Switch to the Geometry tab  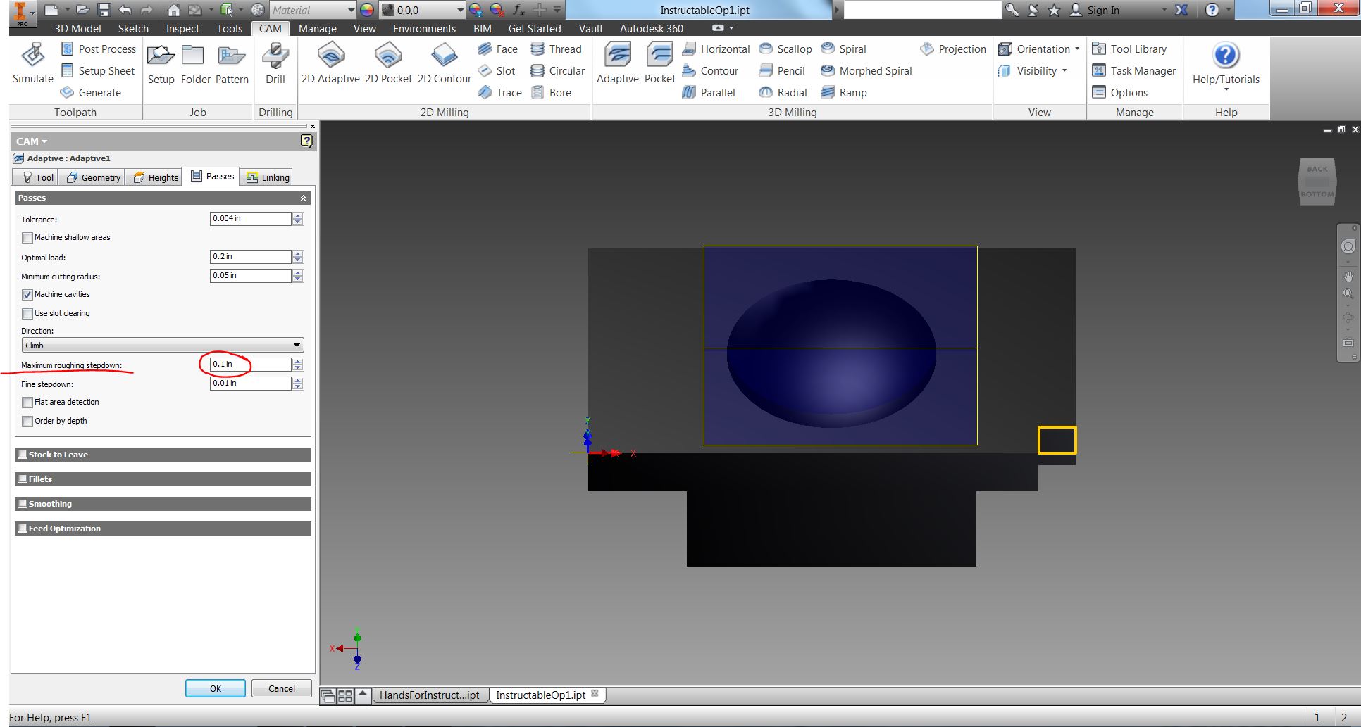point(92,177)
